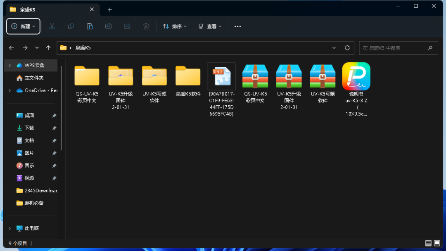Unpin 下载 from quick access via pin icon
Image resolution: width=446 pixels, height=251 pixels.
coord(54,128)
